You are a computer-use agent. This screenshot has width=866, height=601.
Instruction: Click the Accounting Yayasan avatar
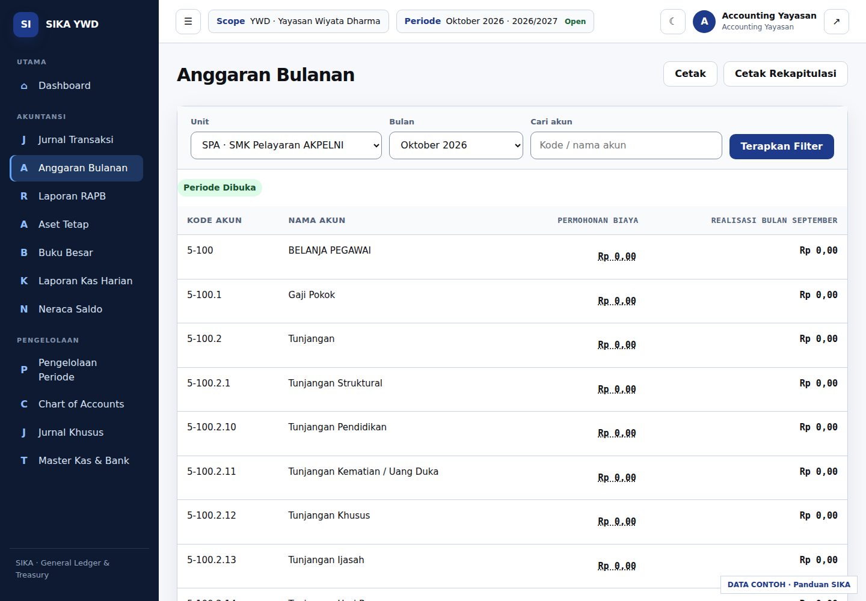pyautogui.click(x=704, y=22)
